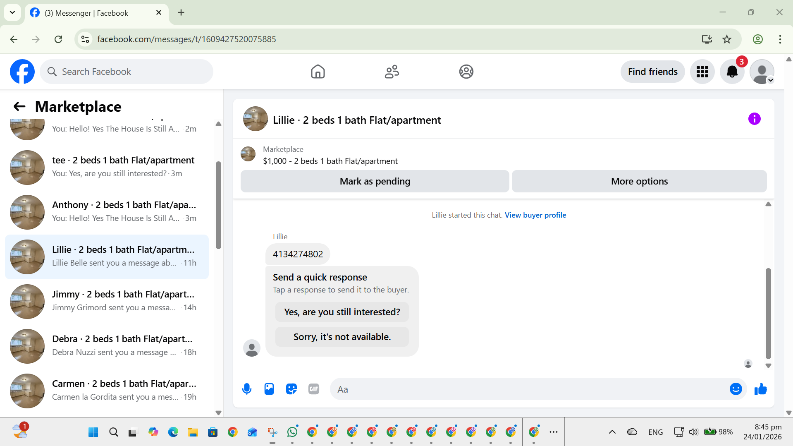Open browser tab search dropdown
This screenshot has height=446, width=793.
[x=12, y=12]
